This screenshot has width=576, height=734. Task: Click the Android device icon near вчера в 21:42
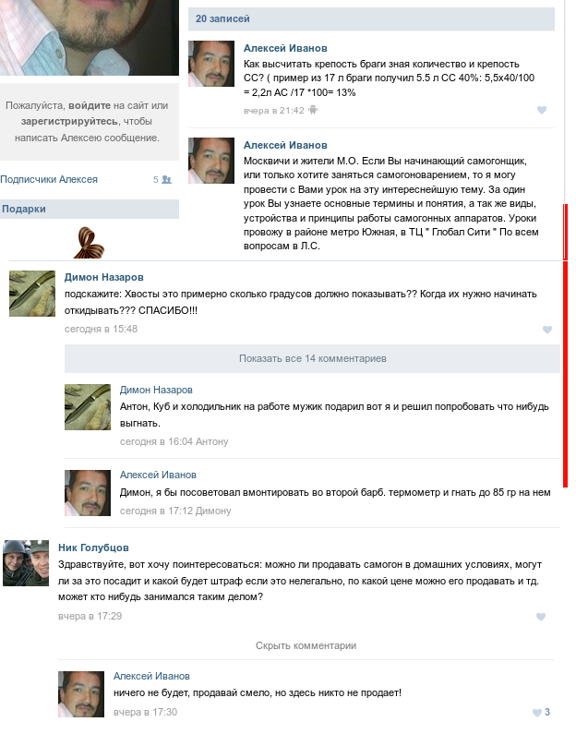pos(313,111)
